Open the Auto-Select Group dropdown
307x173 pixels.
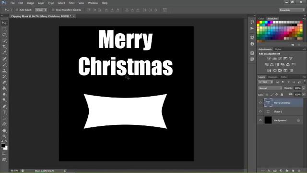click(41, 10)
